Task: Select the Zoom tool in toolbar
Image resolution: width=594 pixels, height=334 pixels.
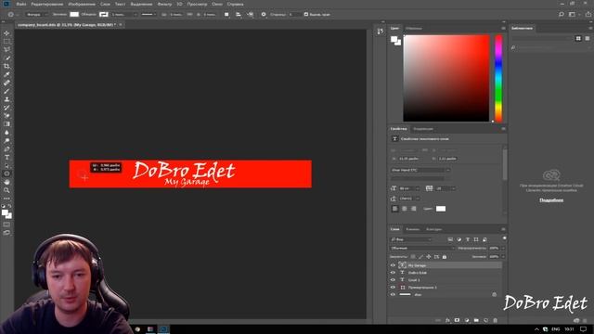Action: point(6,190)
